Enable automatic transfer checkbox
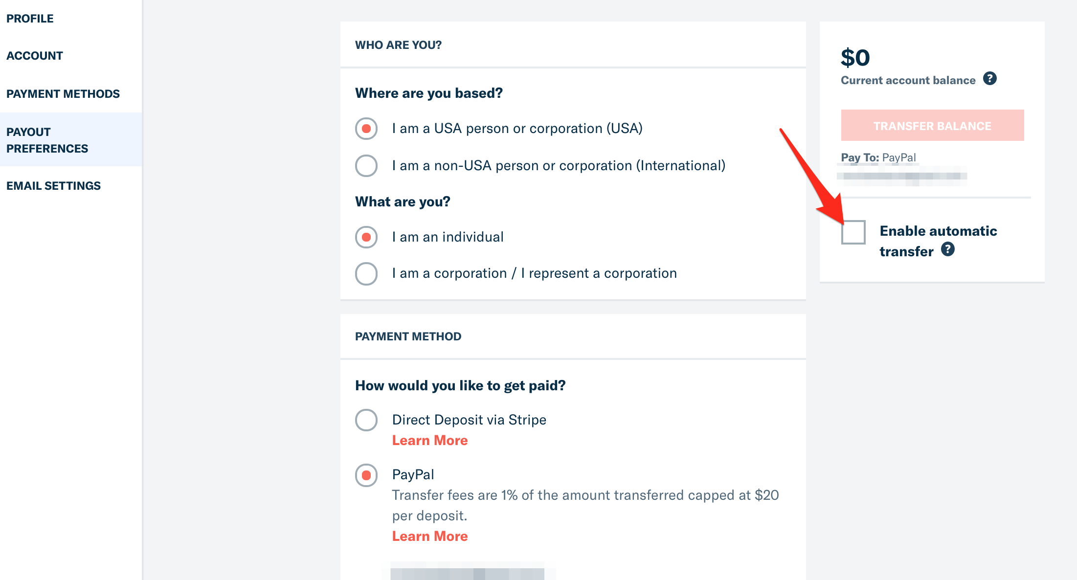 point(853,232)
